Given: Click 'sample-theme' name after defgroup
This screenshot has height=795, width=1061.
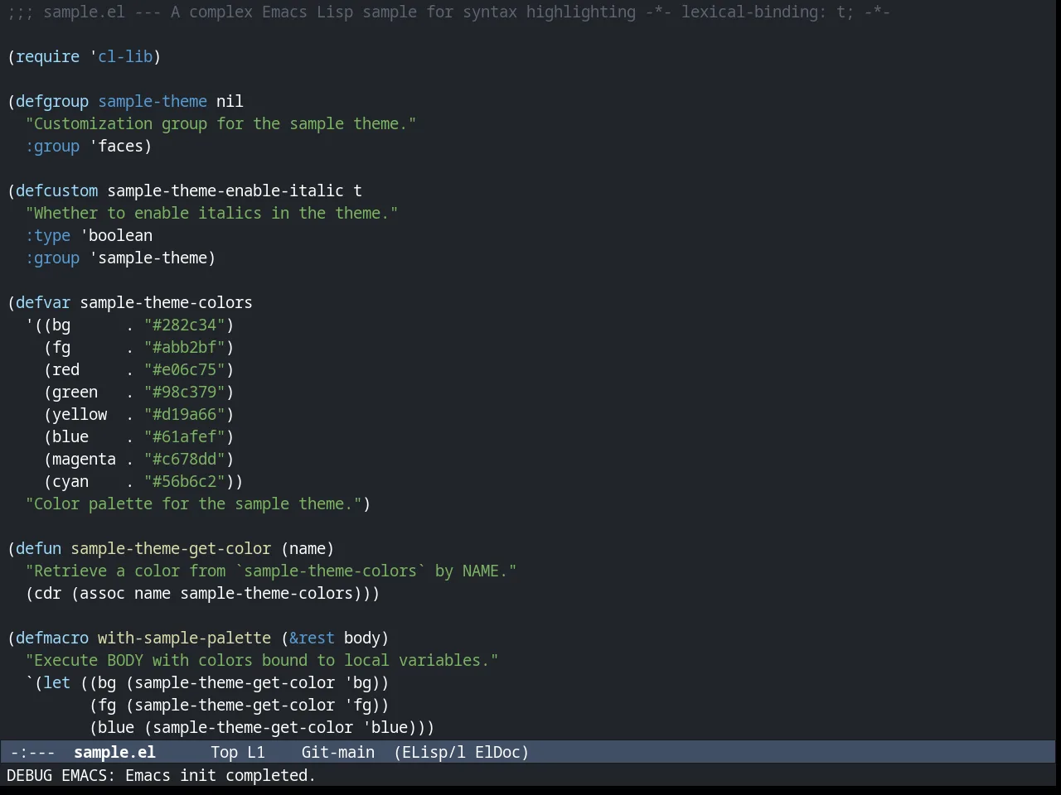Looking at the screenshot, I should point(153,101).
